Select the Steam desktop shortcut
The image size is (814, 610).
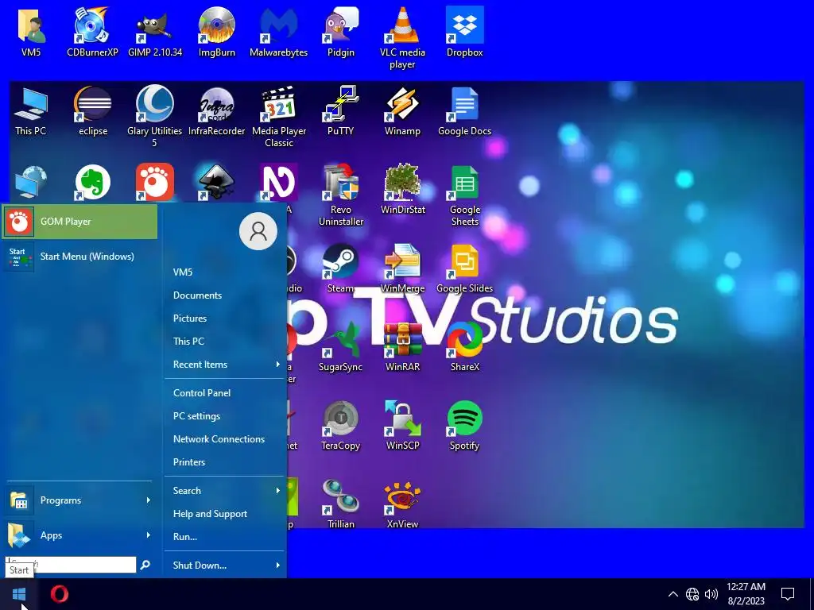click(340, 268)
